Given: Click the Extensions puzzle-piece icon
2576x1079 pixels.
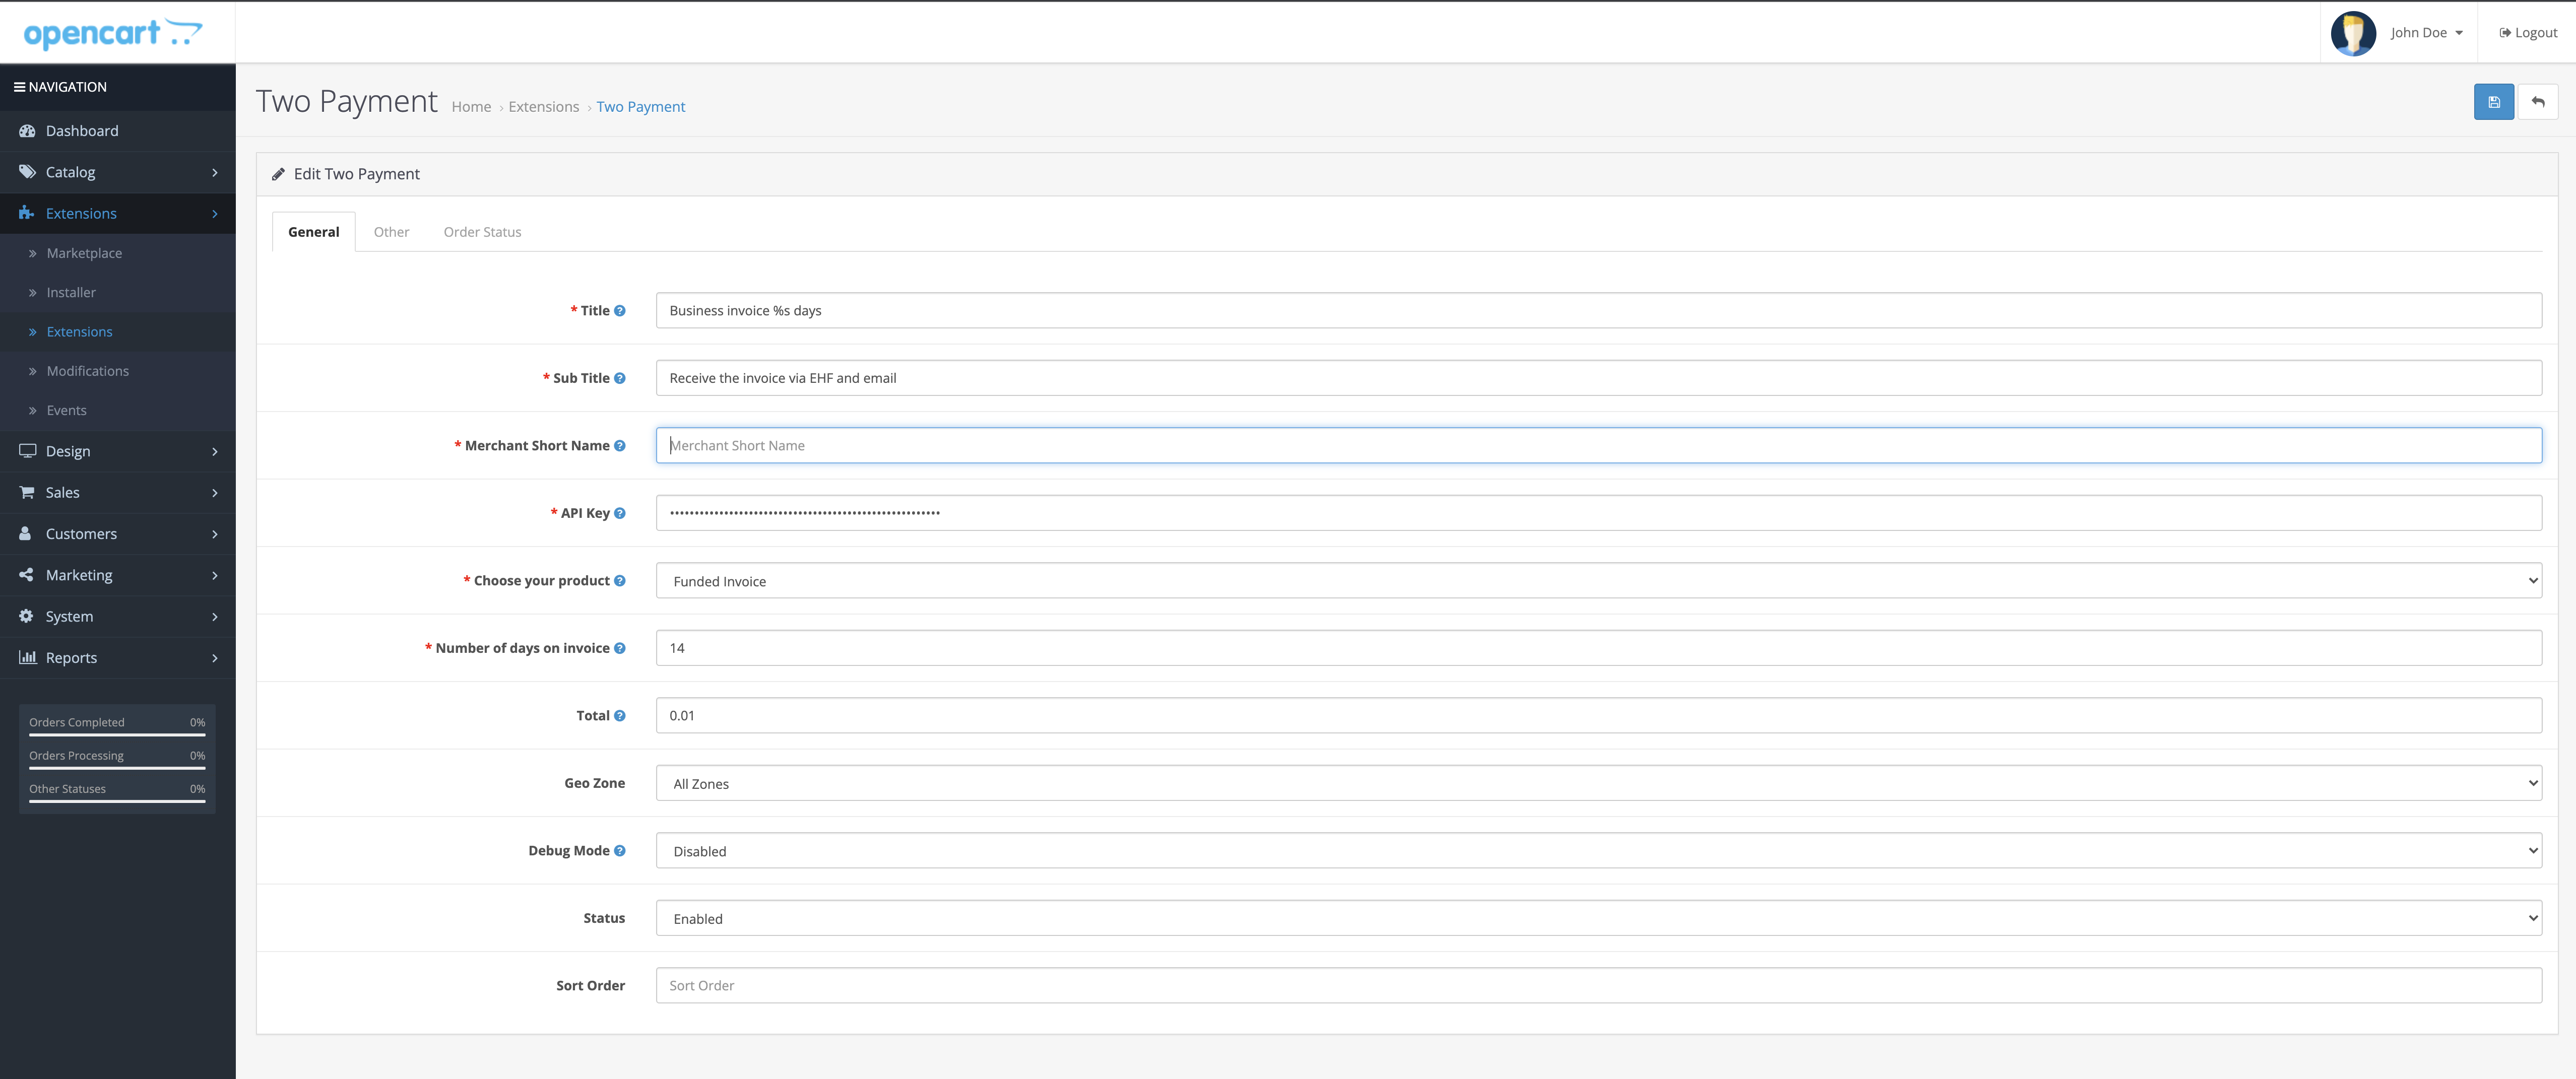Looking at the screenshot, I should (27, 213).
